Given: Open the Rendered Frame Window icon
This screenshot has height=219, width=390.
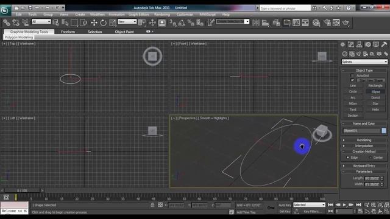Looking at the screenshot, I should pos(336,23).
